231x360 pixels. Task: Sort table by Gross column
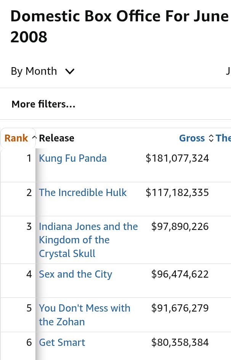click(x=192, y=138)
